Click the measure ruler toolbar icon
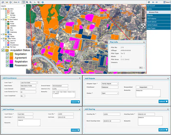 click(7, 2)
